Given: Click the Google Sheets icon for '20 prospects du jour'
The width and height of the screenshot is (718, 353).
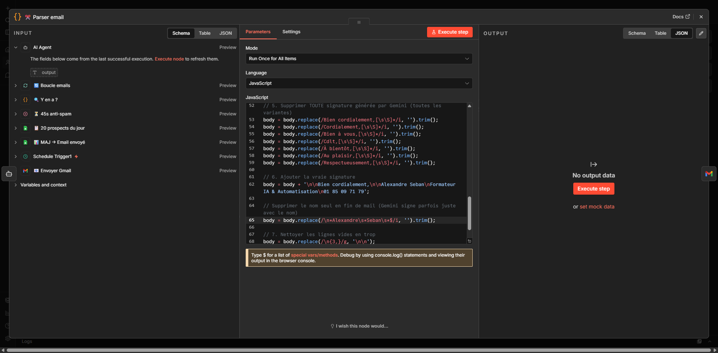Looking at the screenshot, I should pos(25,128).
